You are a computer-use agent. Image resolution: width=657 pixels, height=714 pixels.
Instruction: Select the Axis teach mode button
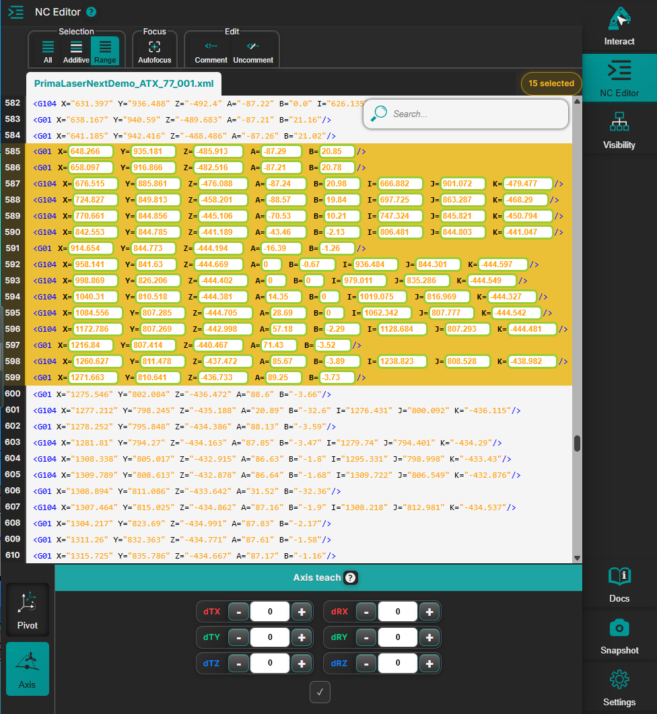tap(28, 669)
